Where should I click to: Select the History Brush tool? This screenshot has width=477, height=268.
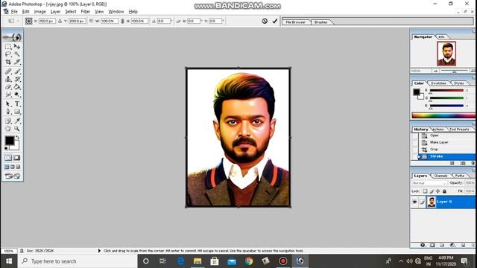point(17,79)
